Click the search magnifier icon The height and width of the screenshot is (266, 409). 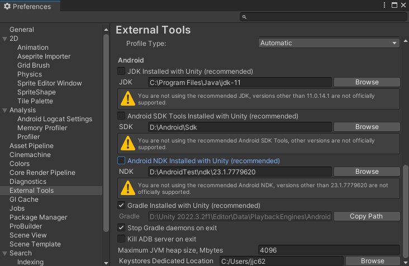[244, 17]
